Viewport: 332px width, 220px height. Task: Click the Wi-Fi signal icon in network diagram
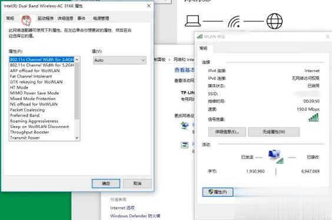[x=234, y=22]
